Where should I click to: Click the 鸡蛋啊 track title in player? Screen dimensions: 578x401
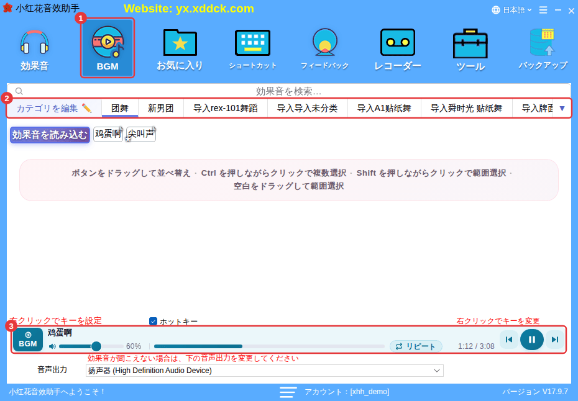tap(60, 333)
